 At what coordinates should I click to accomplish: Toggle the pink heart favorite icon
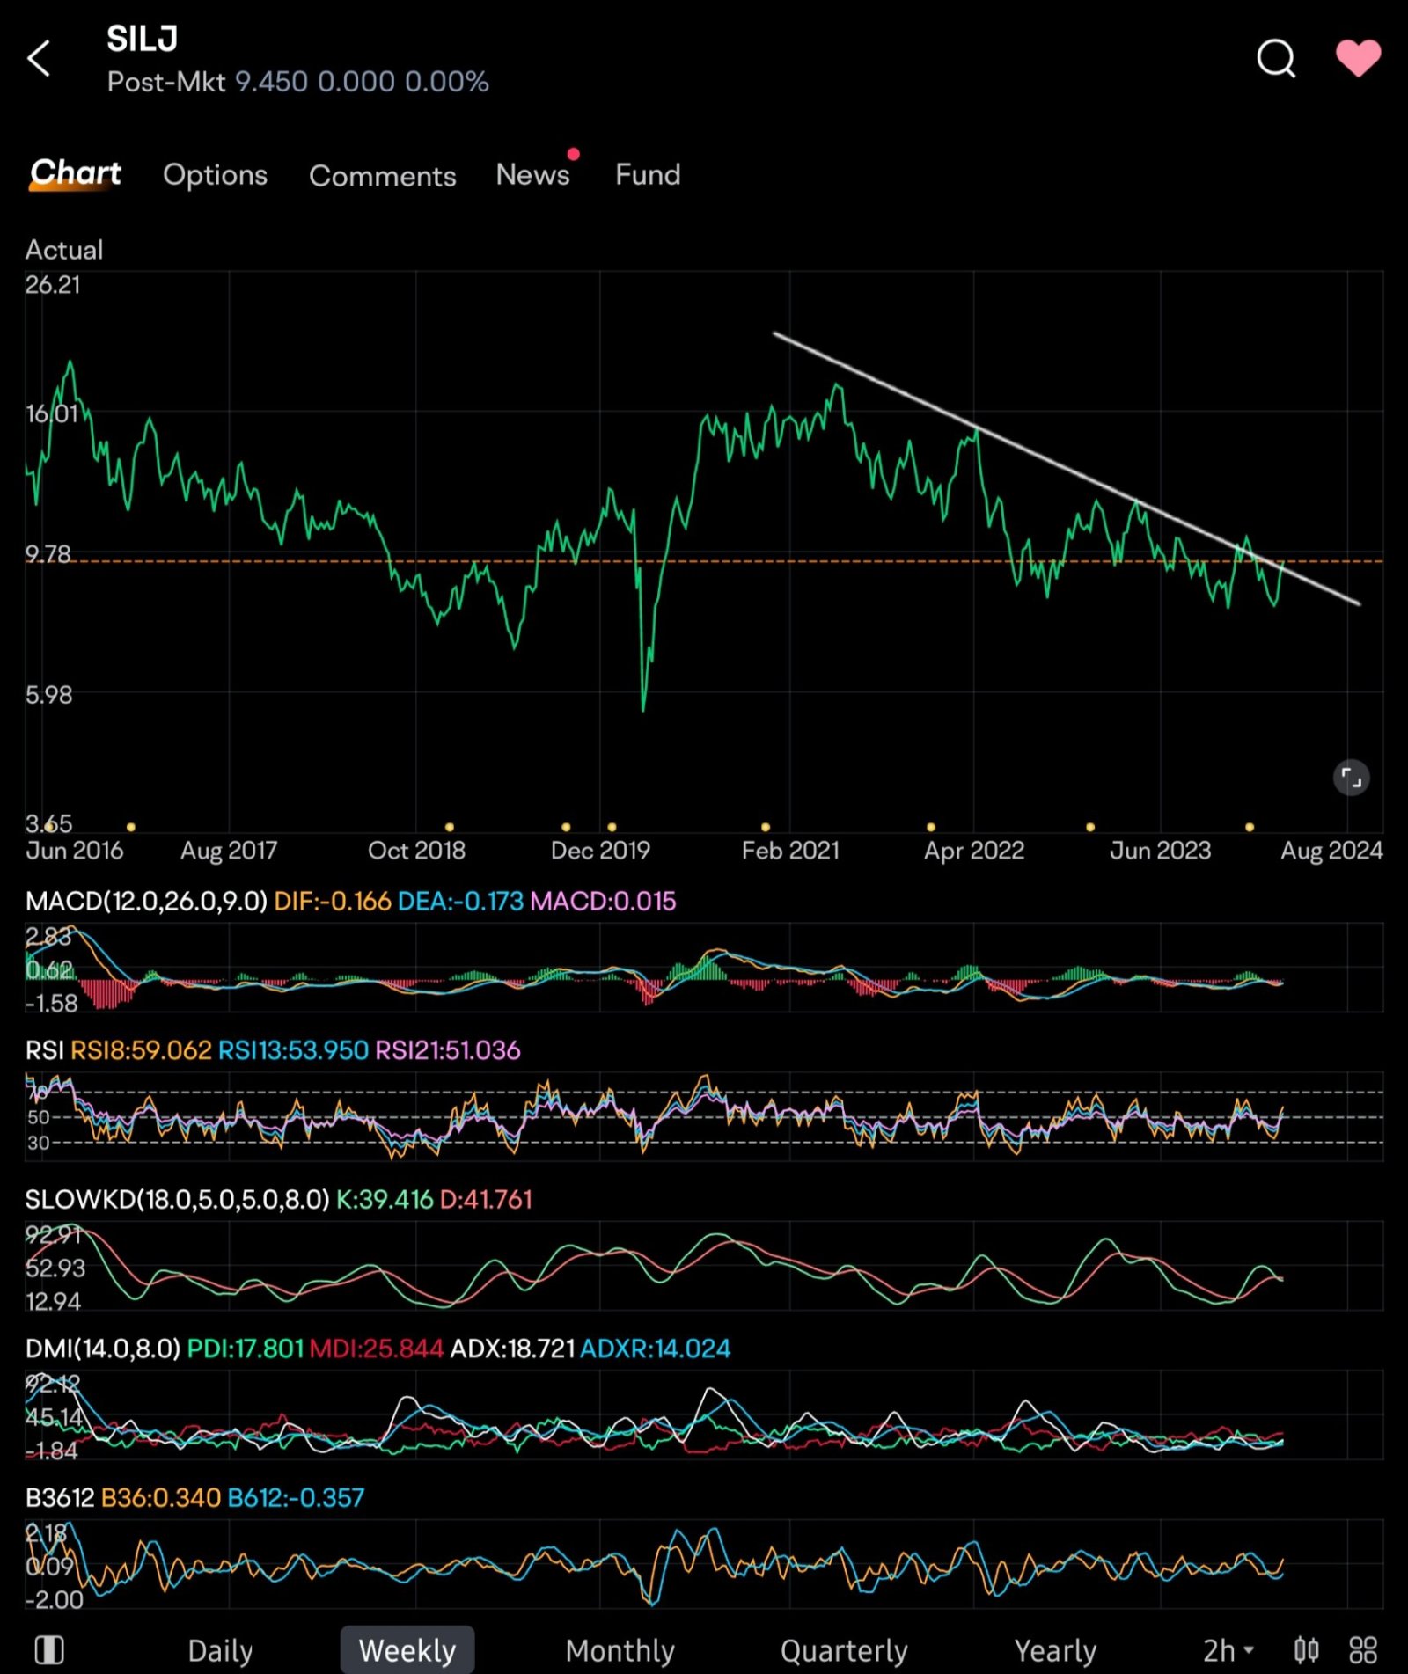tap(1358, 59)
